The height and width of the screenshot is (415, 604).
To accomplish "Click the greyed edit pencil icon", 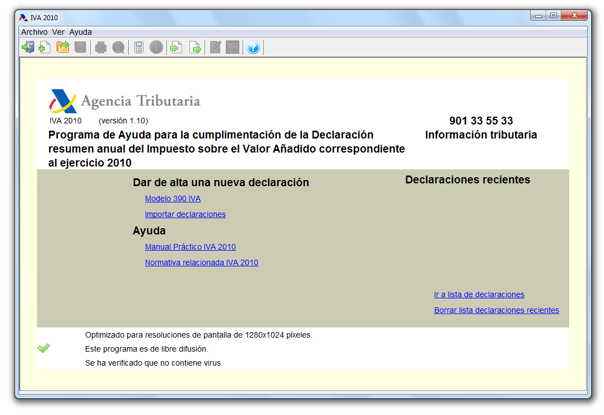I will 215,48.
